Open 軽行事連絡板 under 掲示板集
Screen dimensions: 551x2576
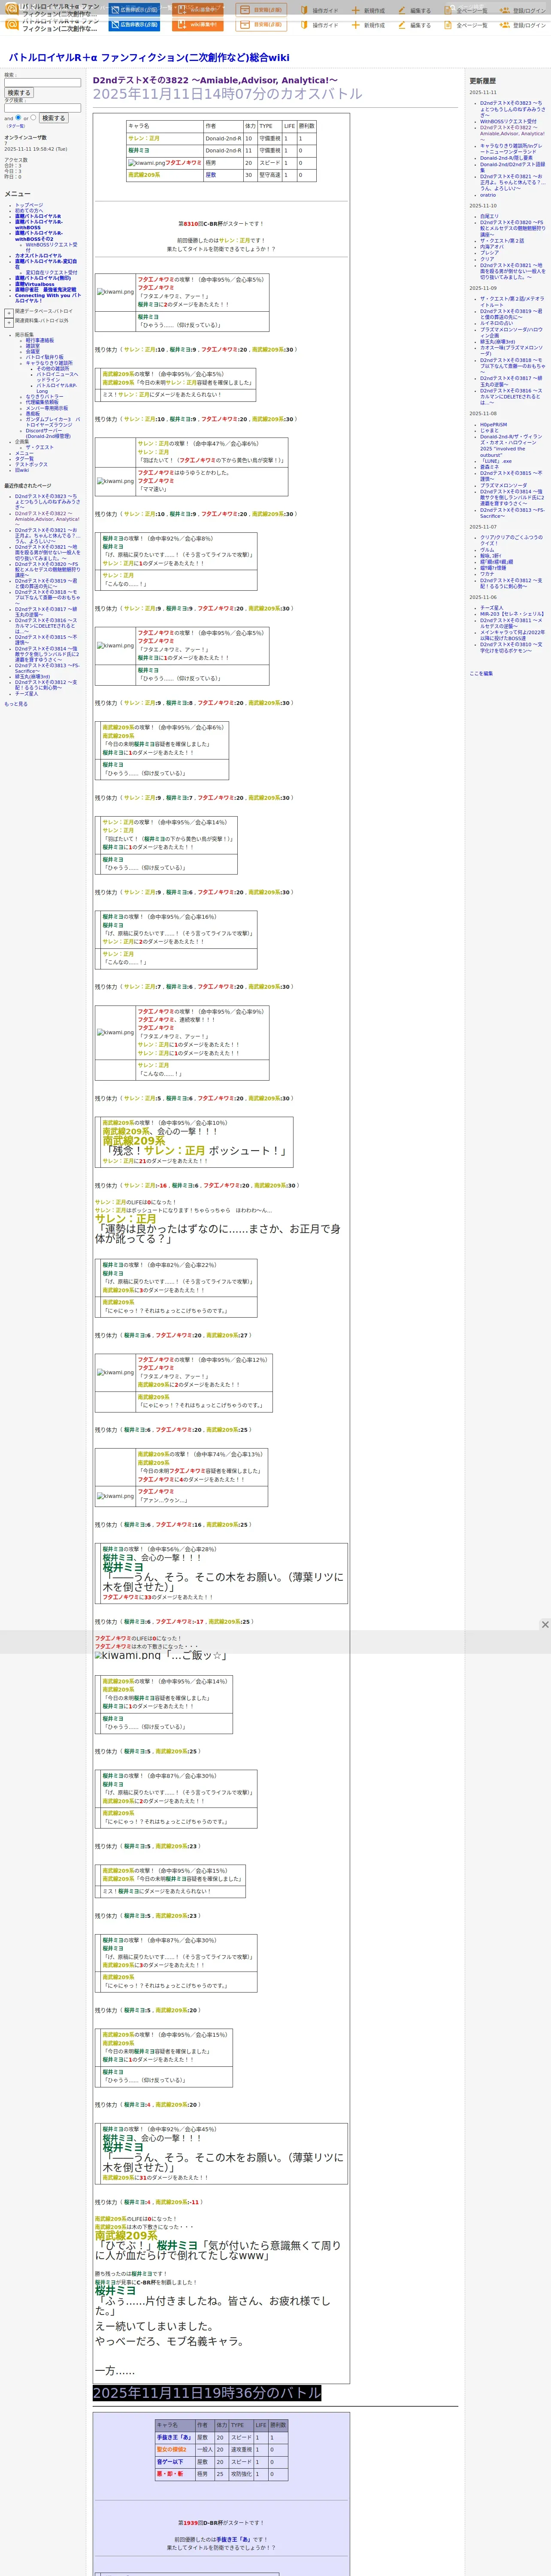(x=40, y=340)
